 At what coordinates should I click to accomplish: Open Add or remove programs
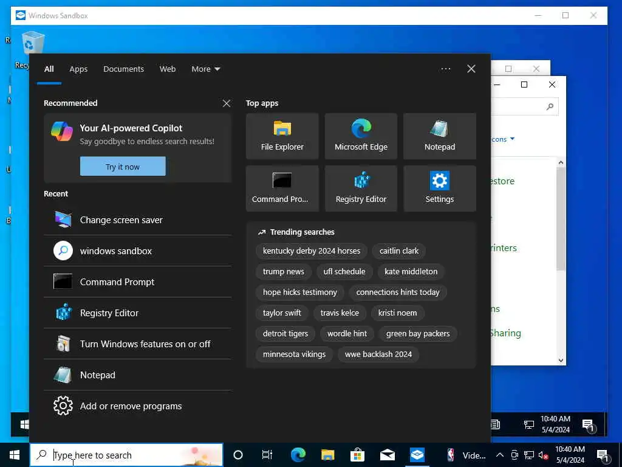[138, 406]
